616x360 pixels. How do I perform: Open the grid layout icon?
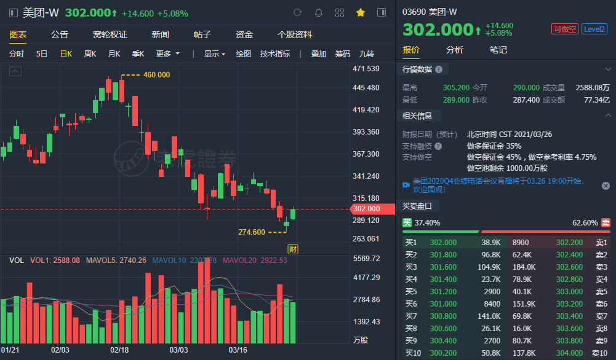coord(340,12)
